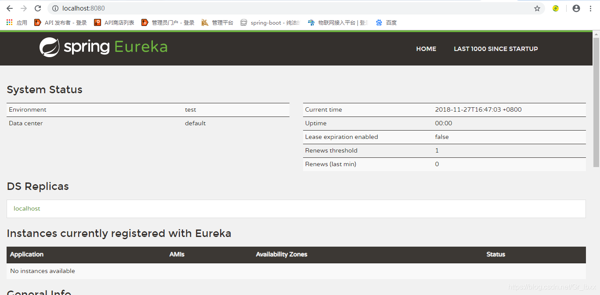Select the Lease expiration enabled value 'false'
The image size is (600, 295).
click(442, 137)
